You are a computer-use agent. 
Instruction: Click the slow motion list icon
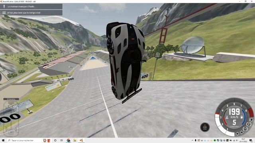[4, 13]
